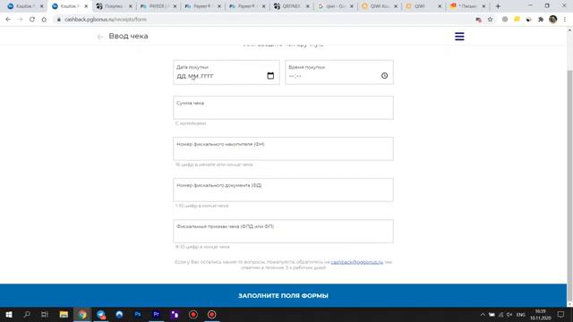Click the browser forward arrow
The width and height of the screenshot is (573, 322).
[20, 20]
